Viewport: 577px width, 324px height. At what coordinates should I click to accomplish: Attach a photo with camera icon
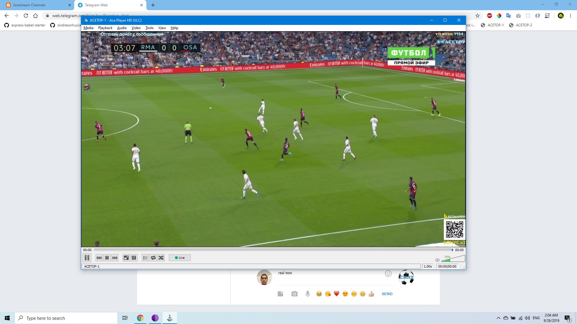tap(295, 294)
